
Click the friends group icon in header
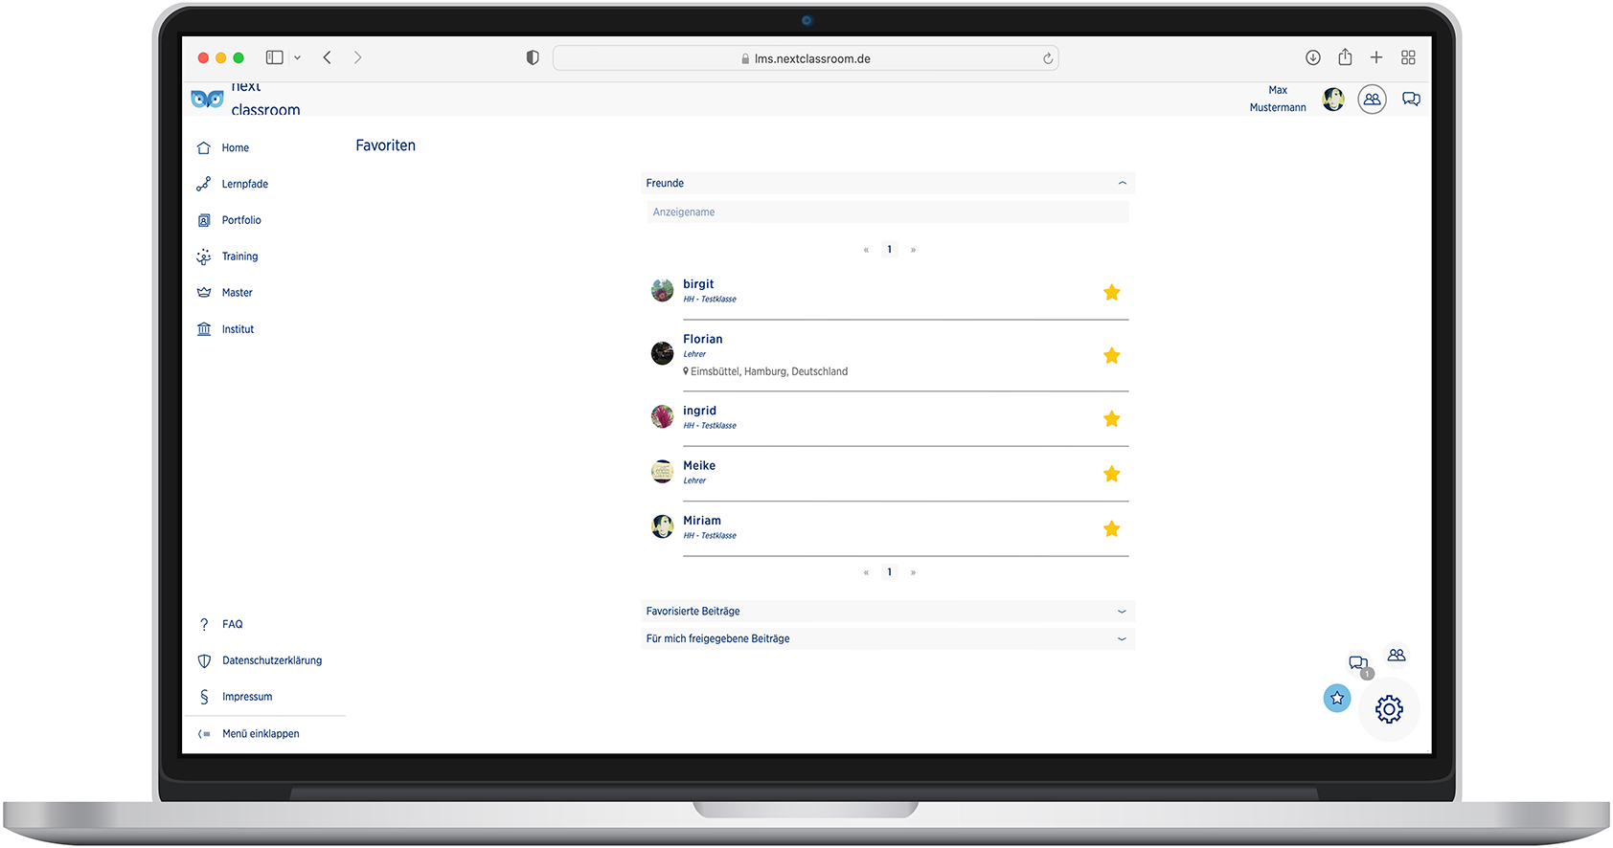(x=1372, y=100)
